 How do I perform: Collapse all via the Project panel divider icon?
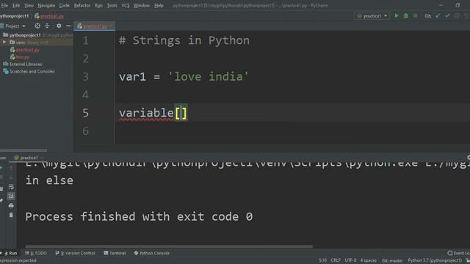coord(47,26)
